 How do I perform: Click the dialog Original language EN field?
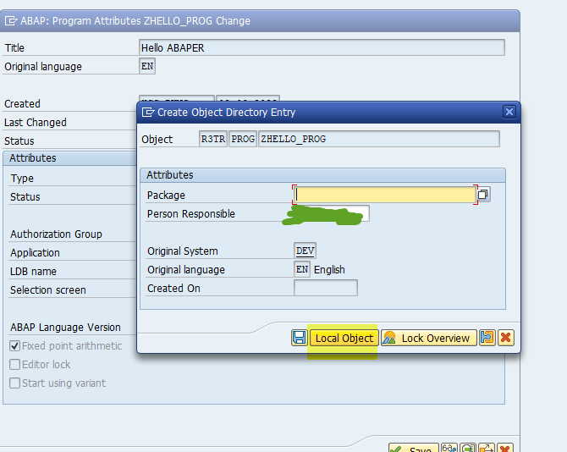302,269
